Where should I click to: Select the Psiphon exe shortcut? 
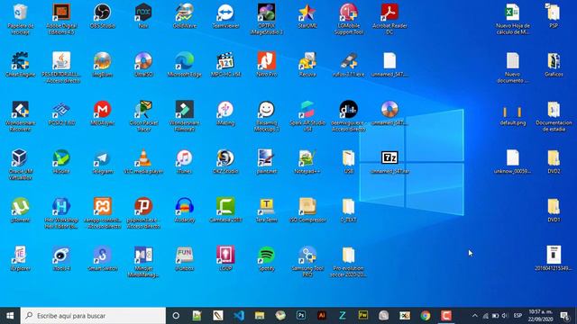pos(143,212)
